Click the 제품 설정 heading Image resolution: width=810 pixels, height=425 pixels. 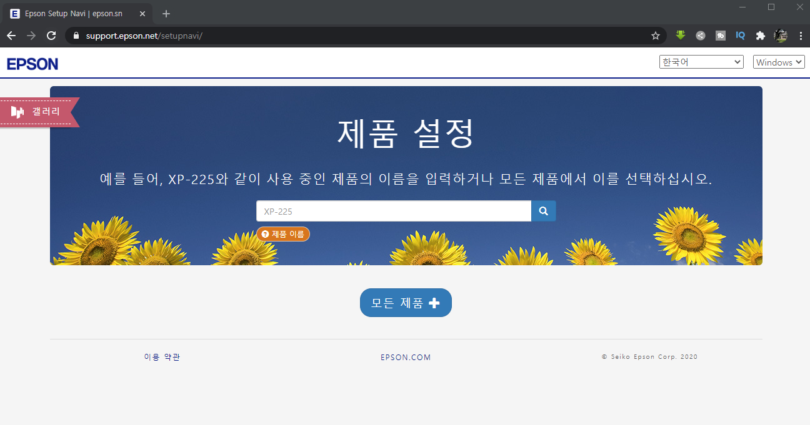point(406,133)
